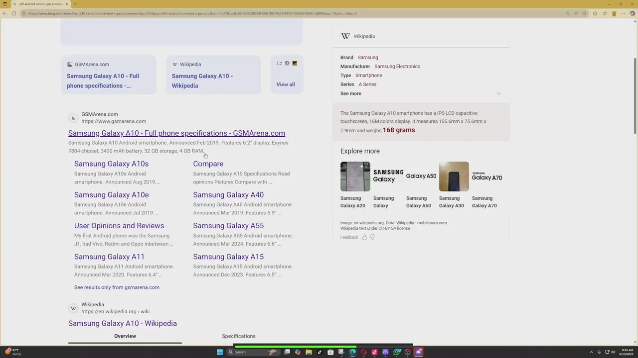Show hidden system tray icons
Screen dimensions: 638x358
point(591,352)
